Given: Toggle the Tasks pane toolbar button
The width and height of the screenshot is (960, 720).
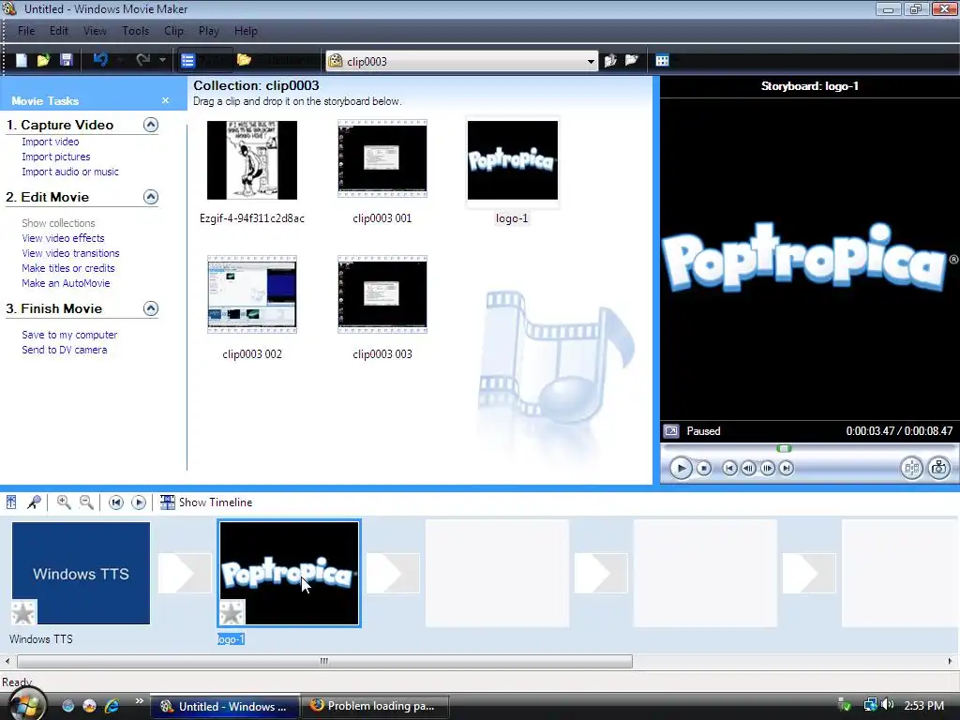Looking at the screenshot, I should pyautogui.click(x=205, y=60).
